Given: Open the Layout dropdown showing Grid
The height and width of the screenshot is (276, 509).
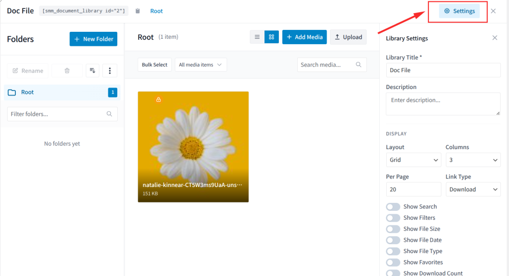Looking at the screenshot, I should (x=414, y=160).
